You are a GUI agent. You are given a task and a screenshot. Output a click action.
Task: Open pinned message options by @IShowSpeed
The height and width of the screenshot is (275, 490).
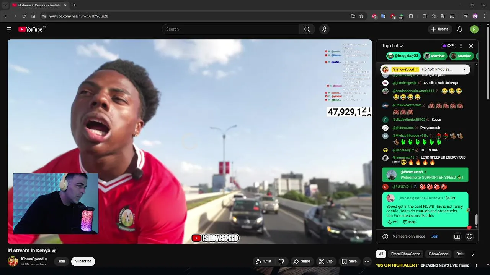click(464, 70)
